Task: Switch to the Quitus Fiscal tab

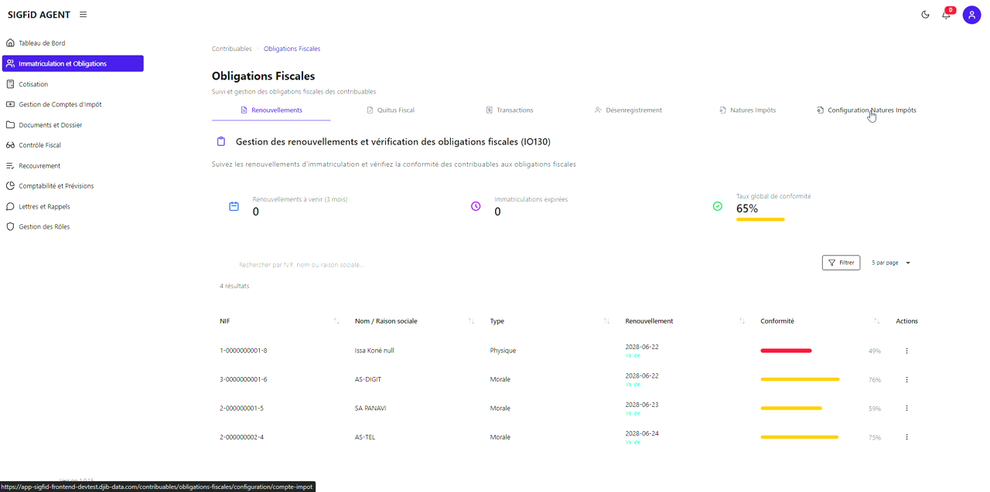Action: coord(391,110)
